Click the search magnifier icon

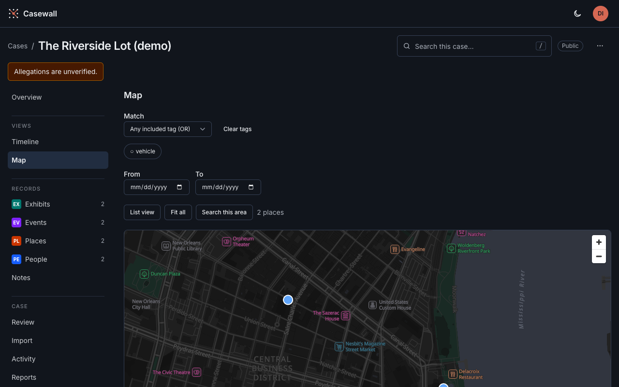(x=406, y=46)
